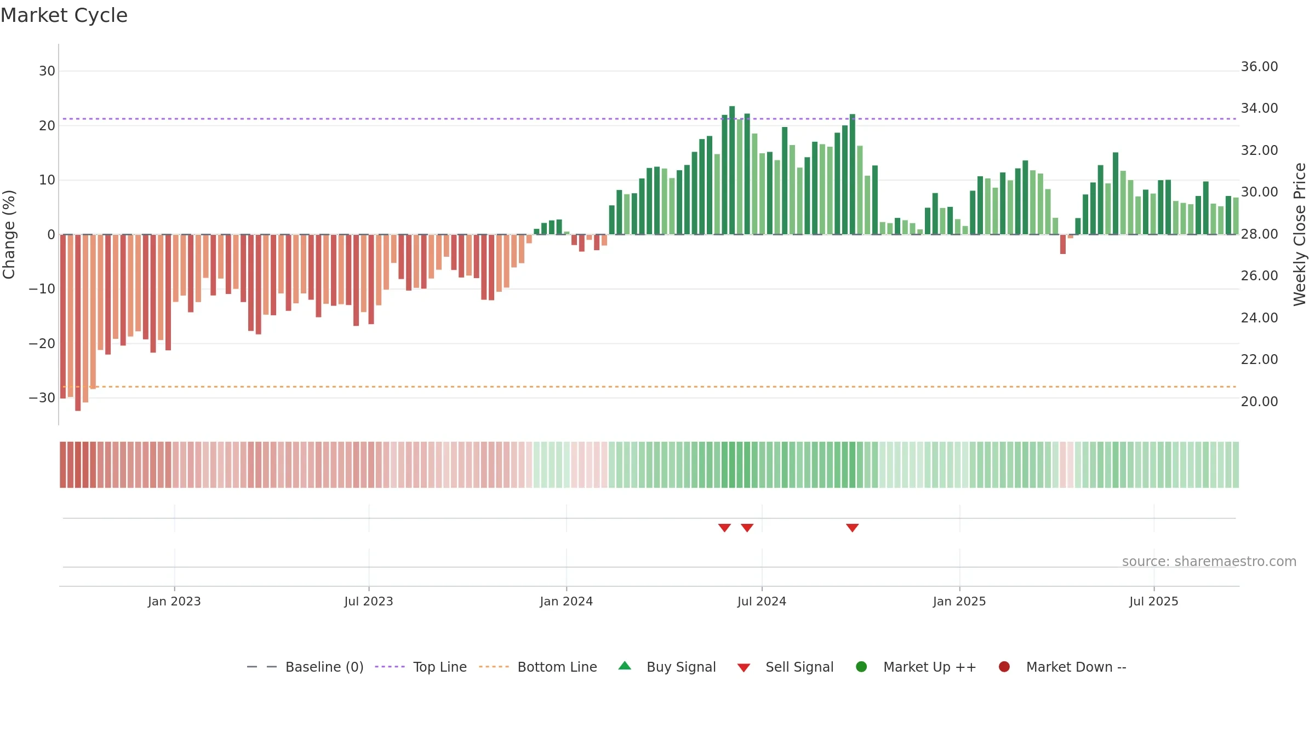1315x739 pixels.
Task: Click the Buy Signal legend text
Action: point(681,667)
